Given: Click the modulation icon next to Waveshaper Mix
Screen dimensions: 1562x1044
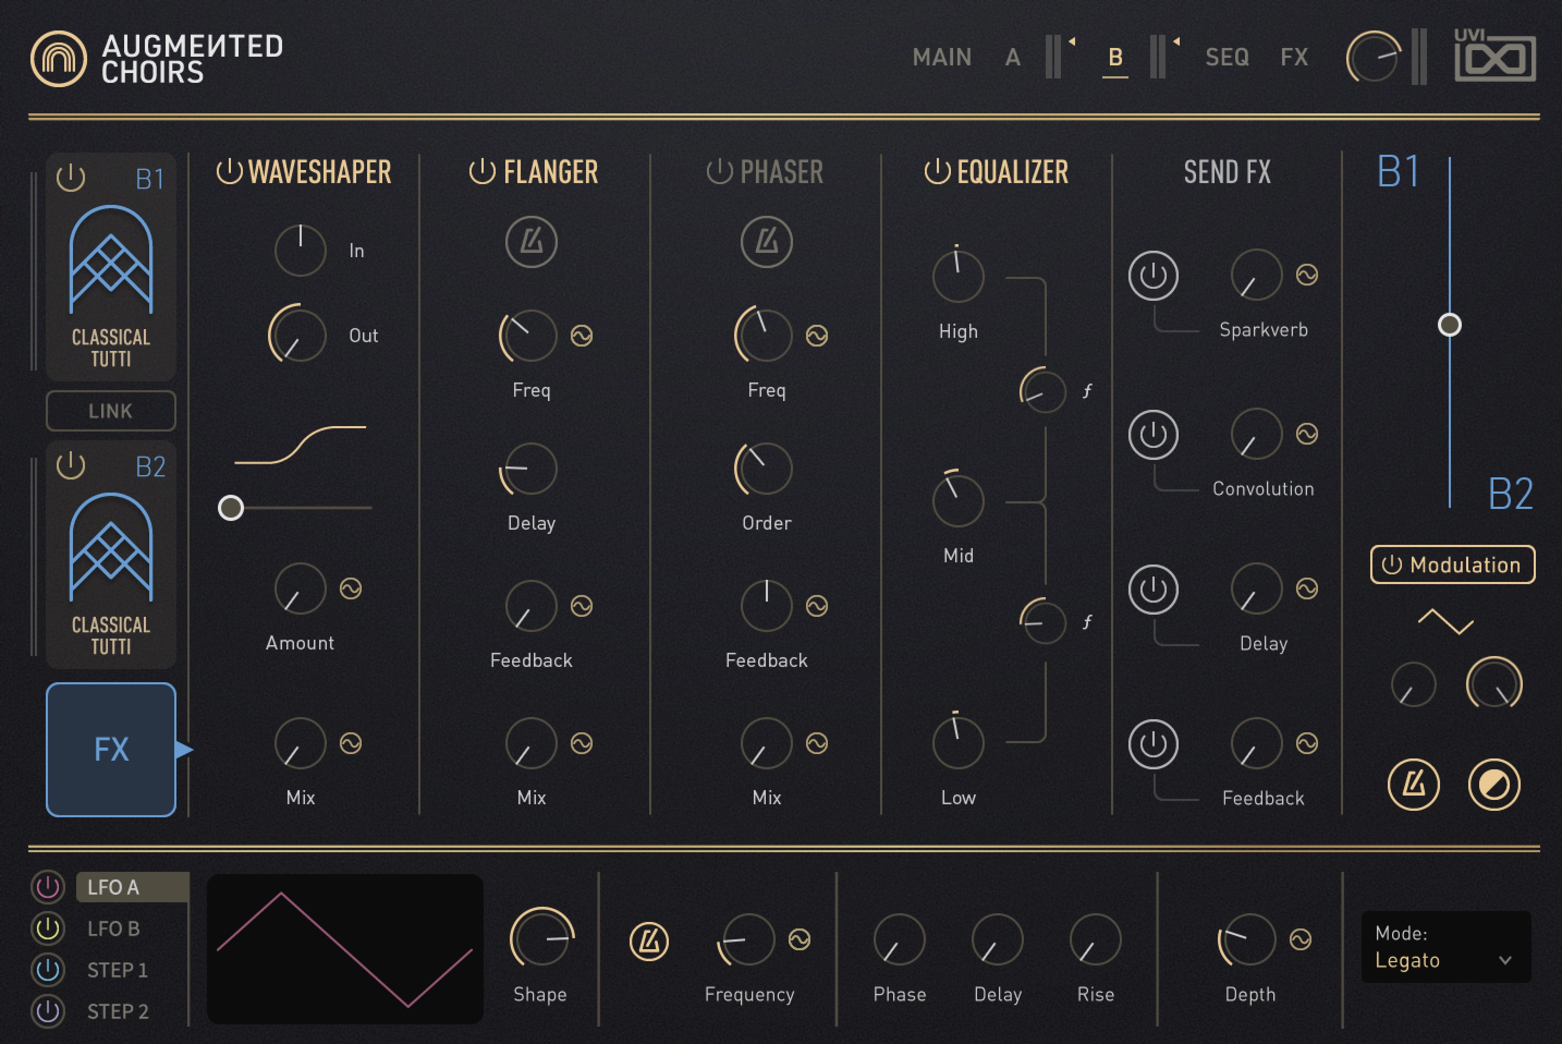Looking at the screenshot, I should (x=351, y=743).
